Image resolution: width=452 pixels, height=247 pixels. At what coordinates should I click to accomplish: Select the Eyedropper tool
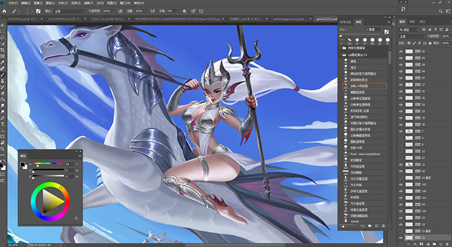pyautogui.click(x=2, y=62)
